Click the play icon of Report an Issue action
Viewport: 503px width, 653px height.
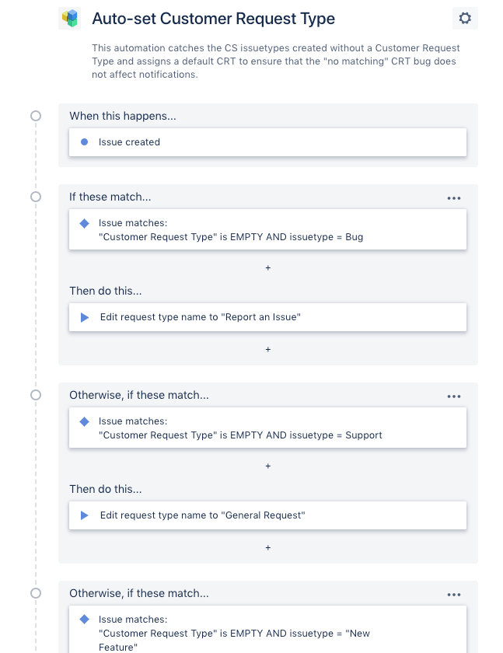click(85, 317)
